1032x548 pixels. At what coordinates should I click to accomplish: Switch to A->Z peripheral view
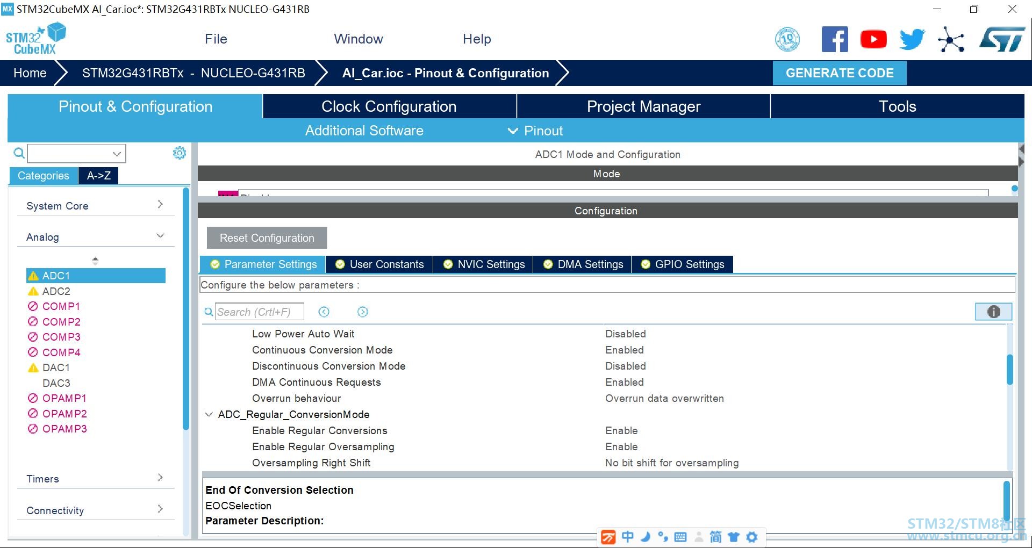click(99, 176)
